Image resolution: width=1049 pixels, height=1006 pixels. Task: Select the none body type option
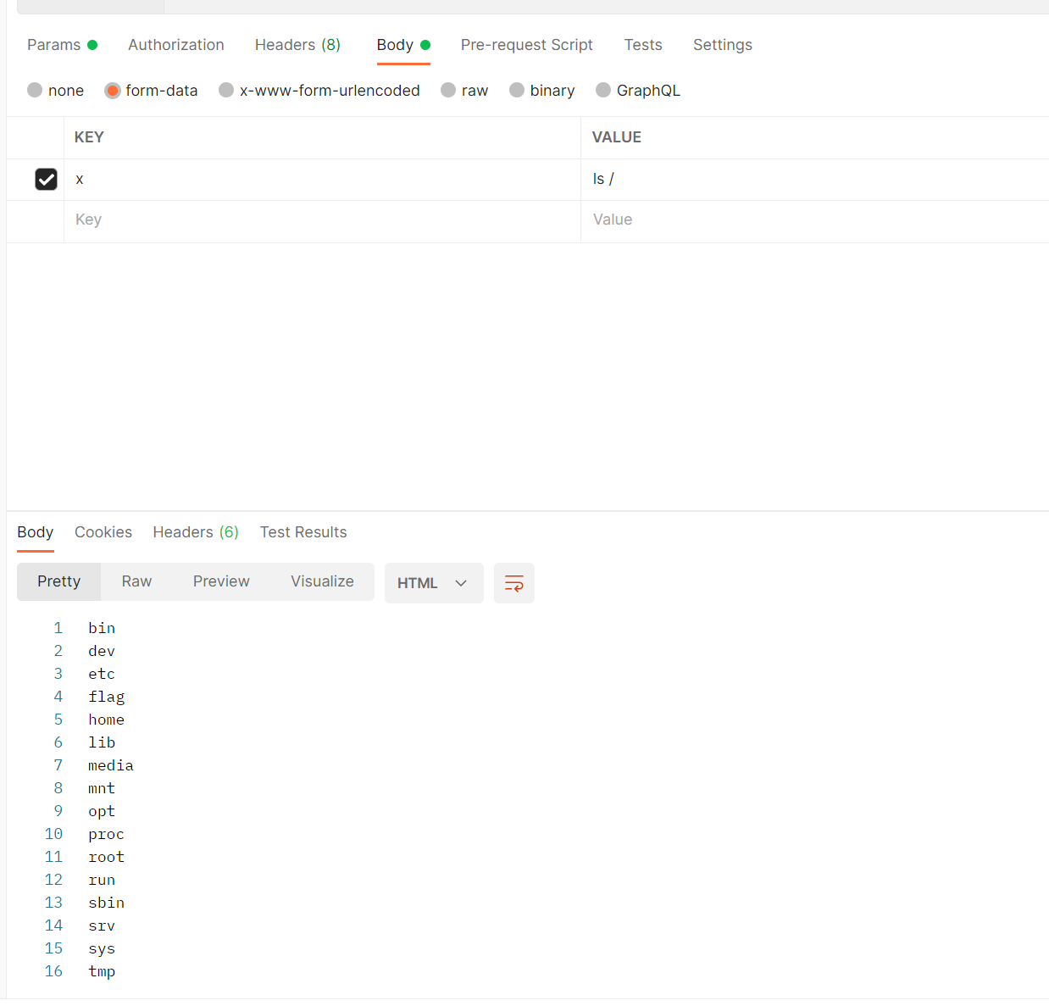pos(55,90)
